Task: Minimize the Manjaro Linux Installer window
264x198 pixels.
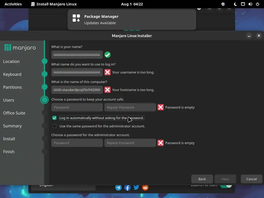Action: click(x=249, y=36)
